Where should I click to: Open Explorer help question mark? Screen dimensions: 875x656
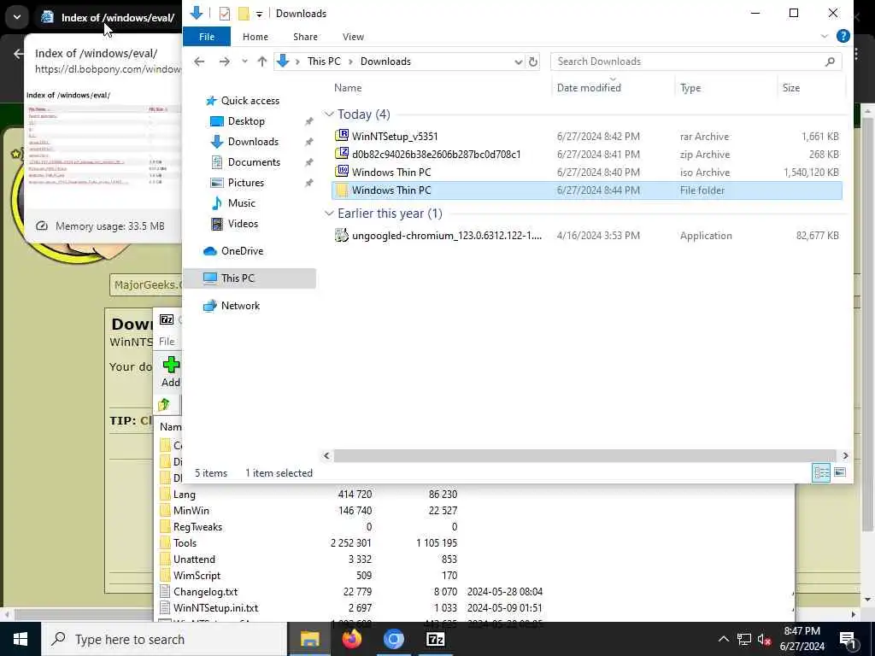(x=843, y=36)
